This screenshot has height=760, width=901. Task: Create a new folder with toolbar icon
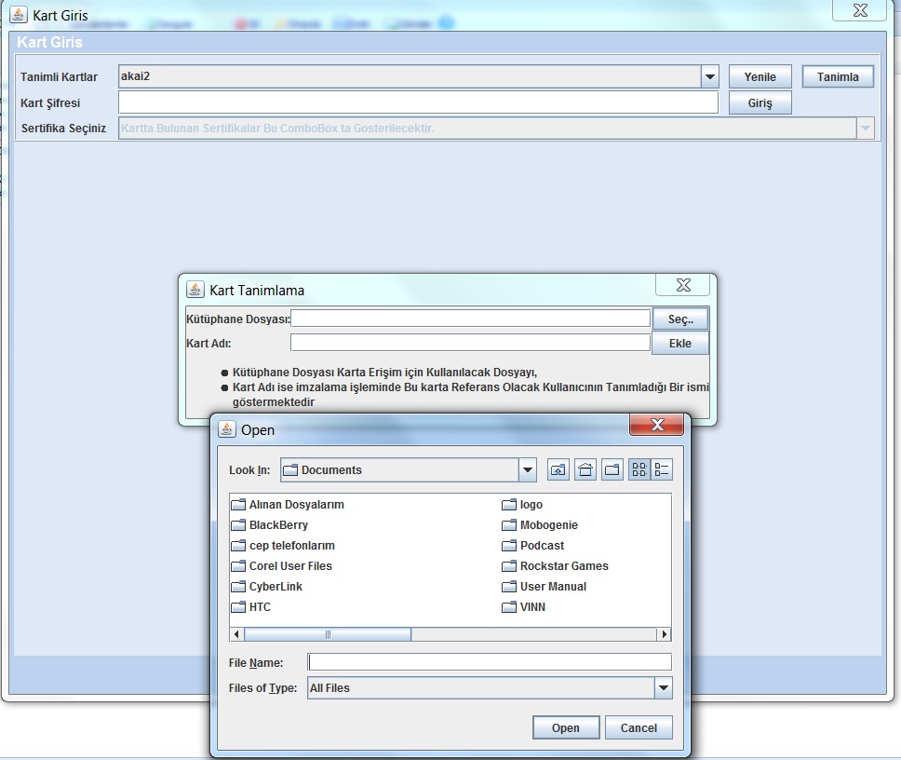click(612, 470)
